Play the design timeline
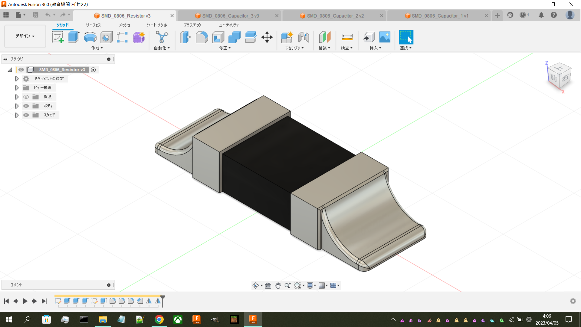This screenshot has width=581, height=327. click(x=25, y=301)
